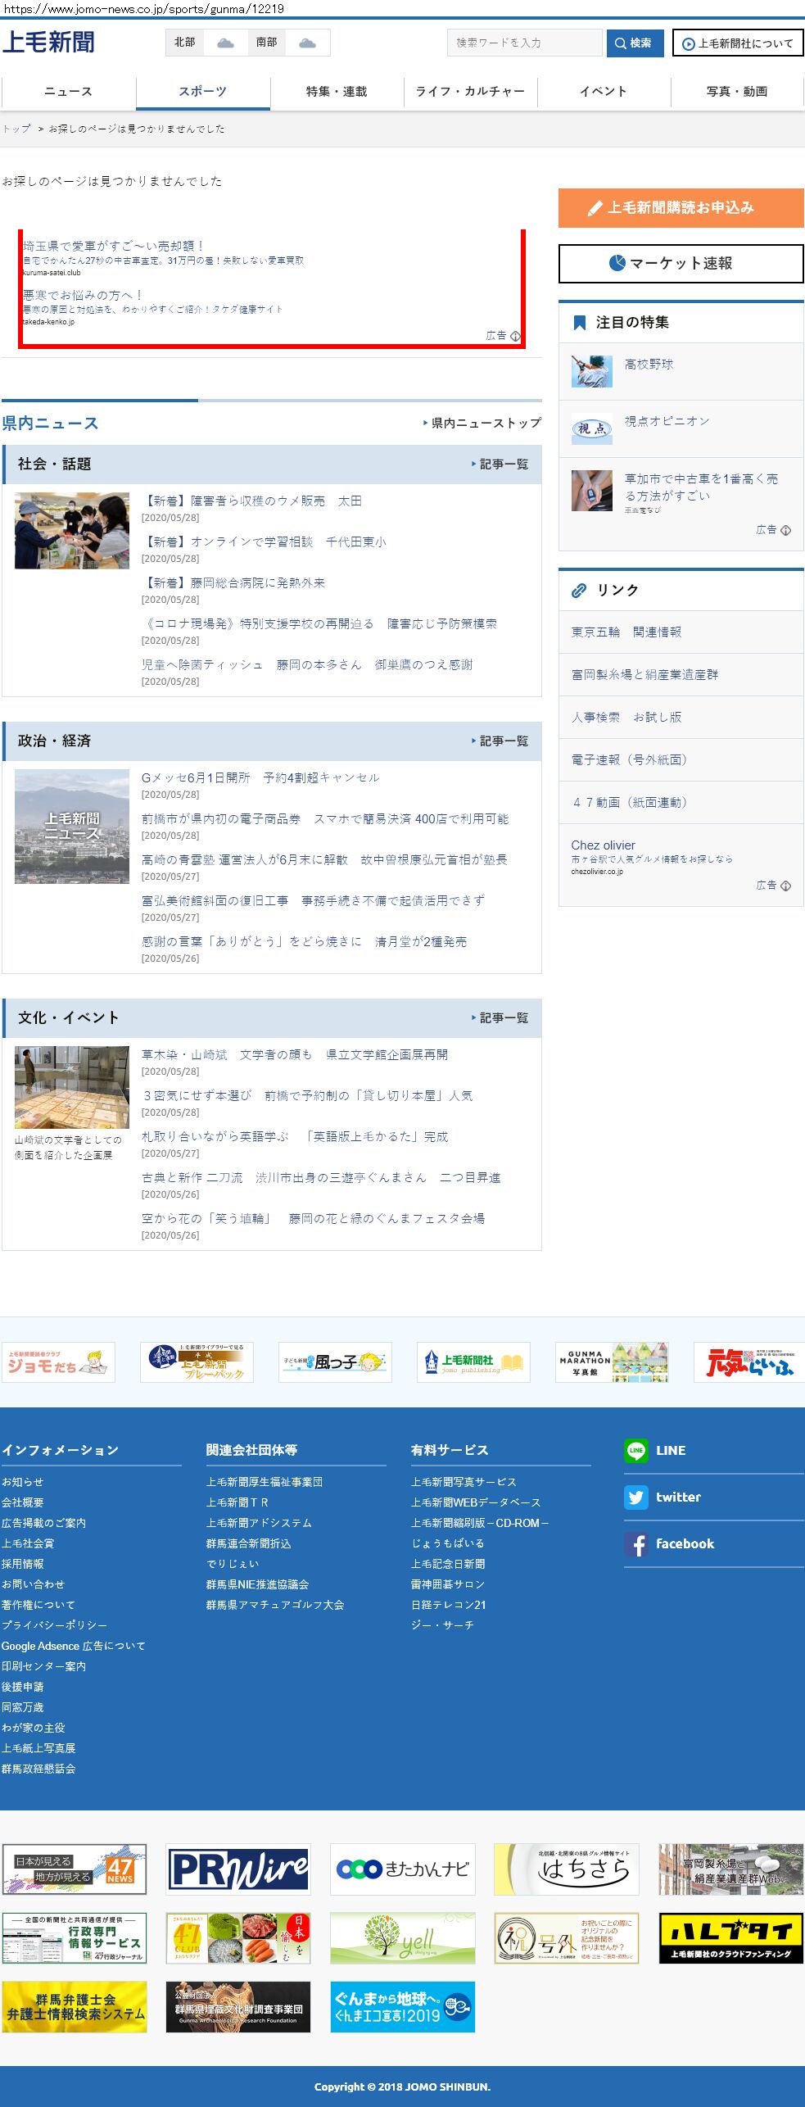The width and height of the screenshot is (805, 2107).
Task: Open the Twitter bird icon link
Action: 636,1497
